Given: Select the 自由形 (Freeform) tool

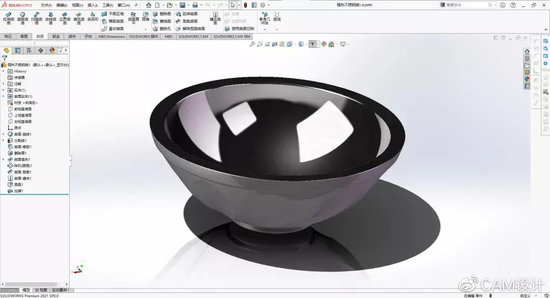Looking at the screenshot, I should [x=93, y=17].
